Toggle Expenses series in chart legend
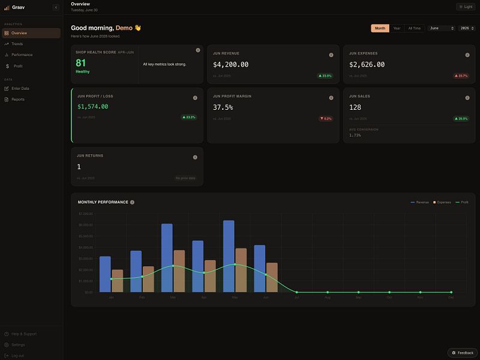The height and width of the screenshot is (360, 480). pos(442,202)
